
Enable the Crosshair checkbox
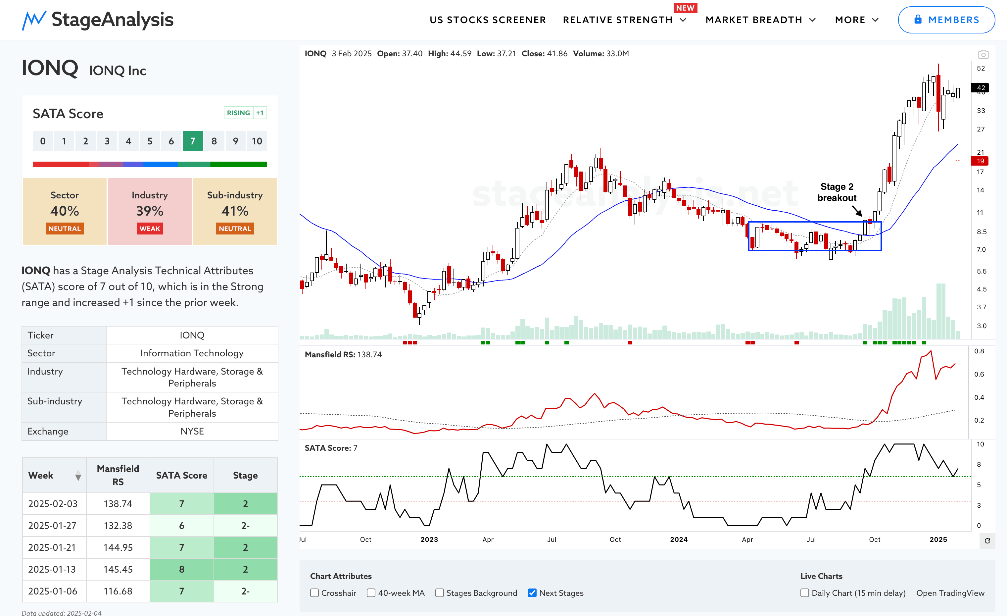pyautogui.click(x=314, y=593)
